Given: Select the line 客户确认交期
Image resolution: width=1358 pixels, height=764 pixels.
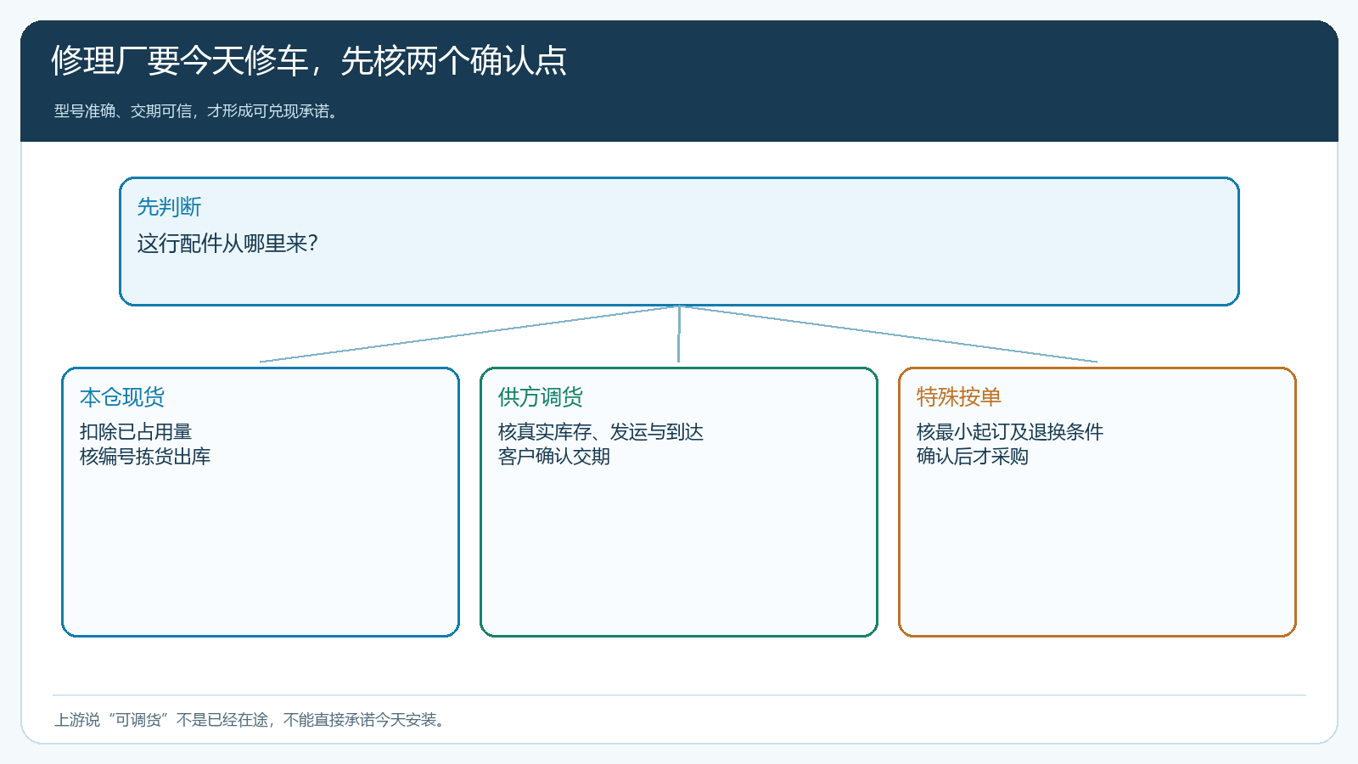Looking at the screenshot, I should coord(554,457).
